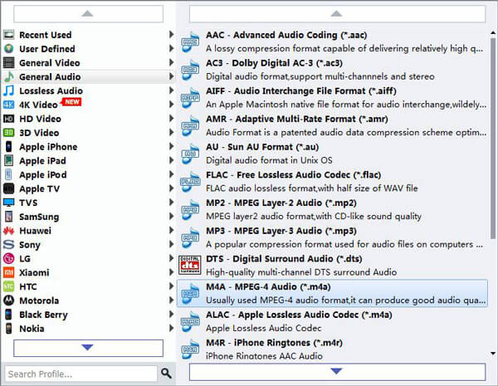Open the Lossless Audio category
Viewport: 498px width, 386px height.
88,90
